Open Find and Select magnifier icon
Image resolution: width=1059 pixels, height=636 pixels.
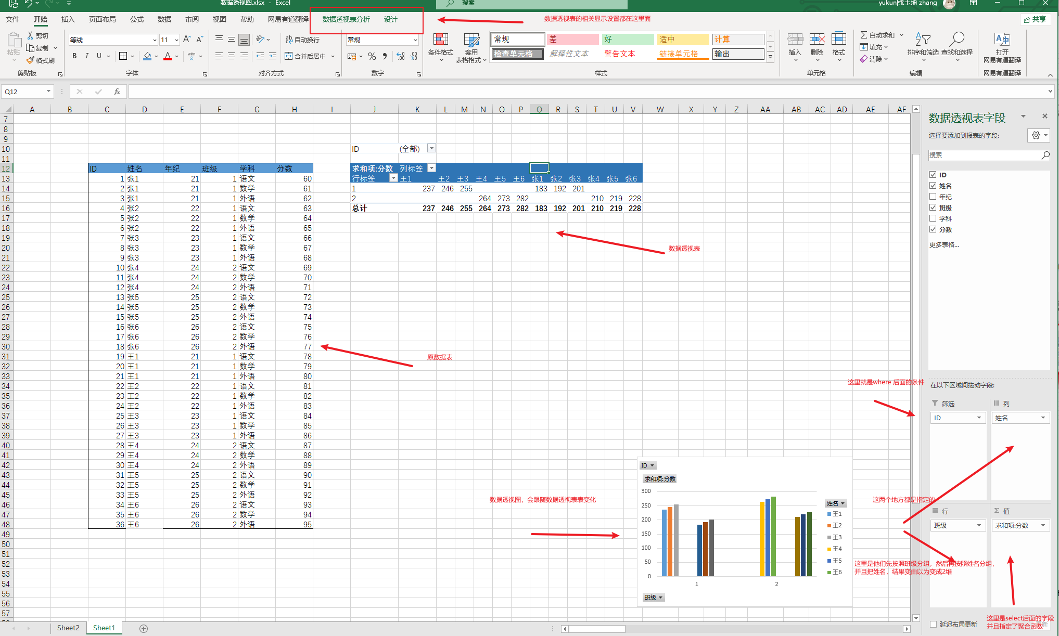(956, 40)
